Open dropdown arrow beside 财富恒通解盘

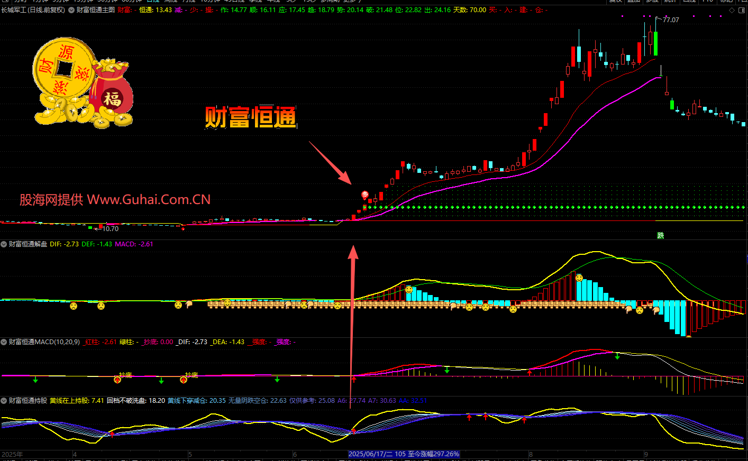[4, 244]
